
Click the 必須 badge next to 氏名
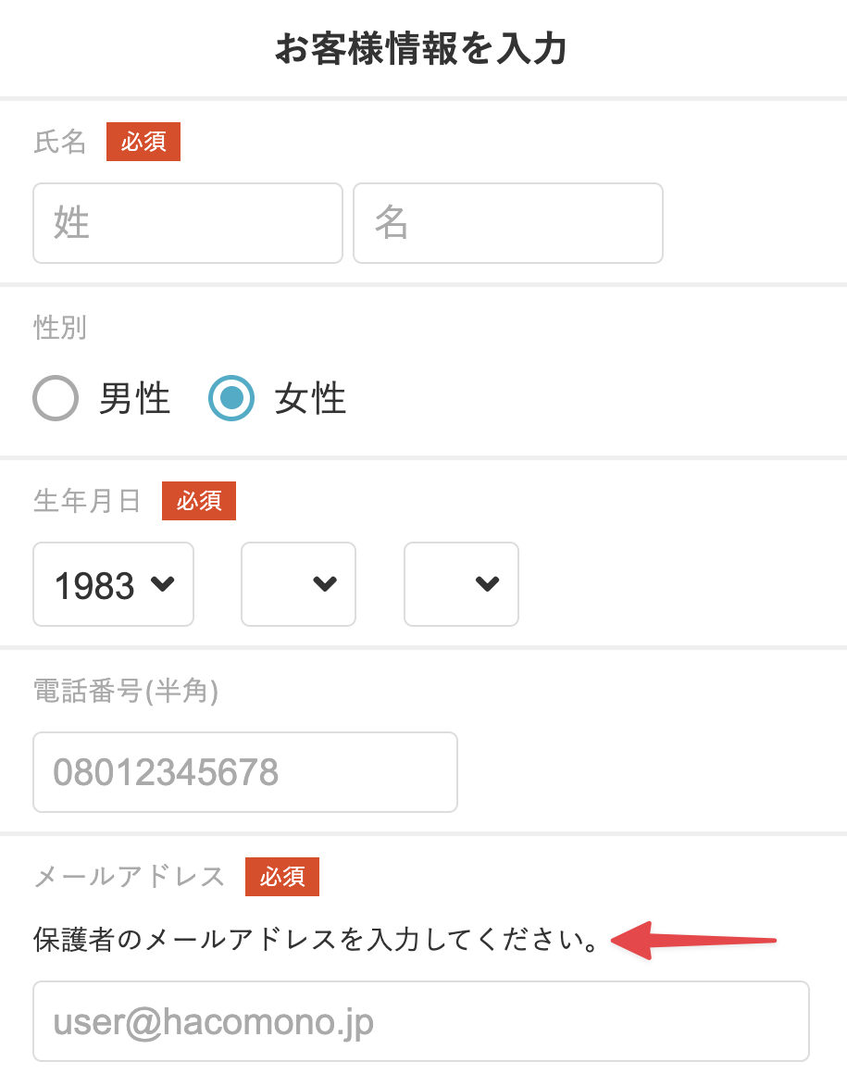(x=143, y=143)
